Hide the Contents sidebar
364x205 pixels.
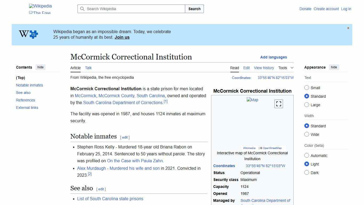point(40,67)
